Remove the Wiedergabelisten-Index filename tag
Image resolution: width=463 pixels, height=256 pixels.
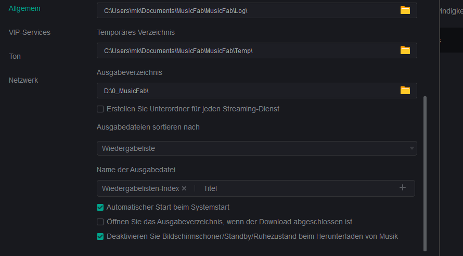pyautogui.click(x=184, y=188)
